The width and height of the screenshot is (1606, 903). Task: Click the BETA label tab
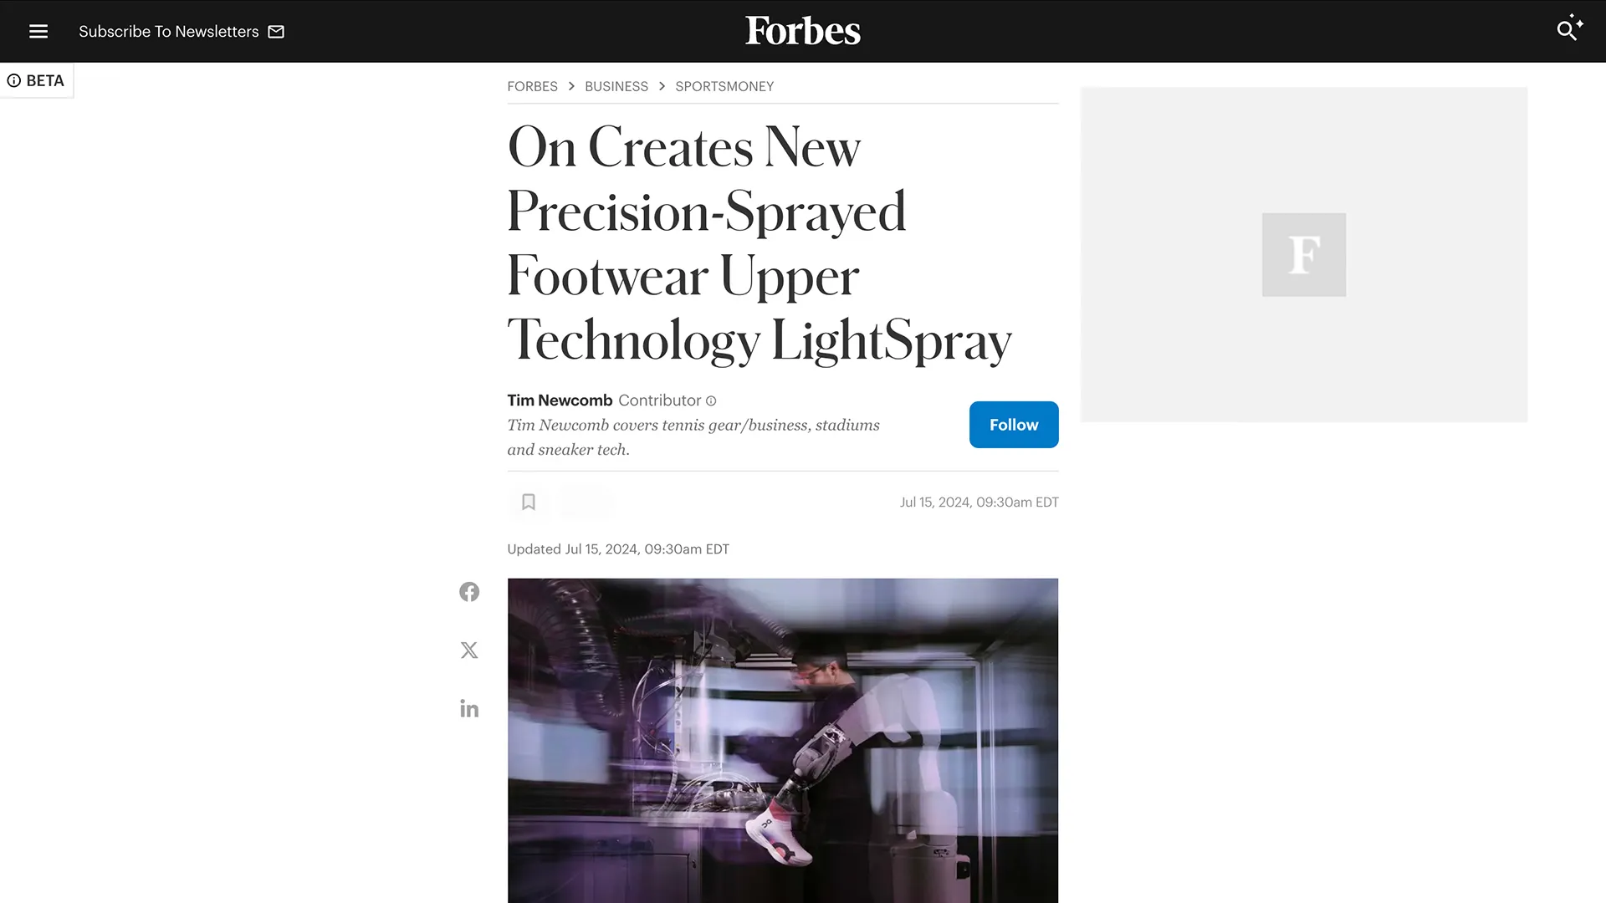[37, 80]
